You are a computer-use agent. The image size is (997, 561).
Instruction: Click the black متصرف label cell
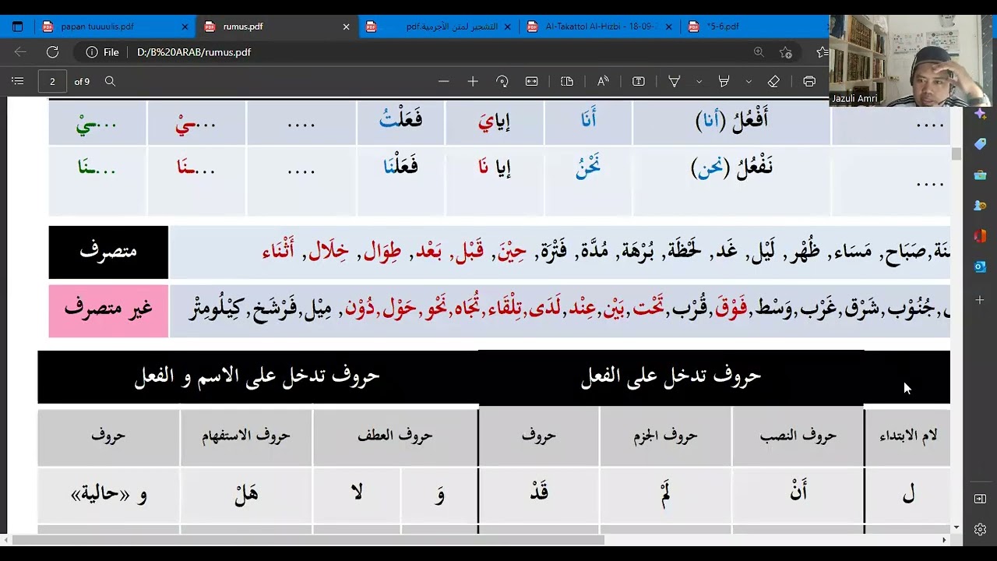108,252
